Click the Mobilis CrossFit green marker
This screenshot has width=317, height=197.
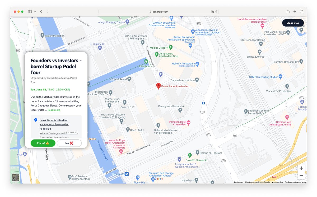tap(171, 48)
